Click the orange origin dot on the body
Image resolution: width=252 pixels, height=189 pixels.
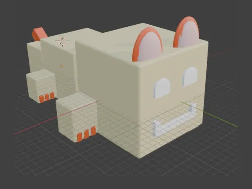[61, 66]
